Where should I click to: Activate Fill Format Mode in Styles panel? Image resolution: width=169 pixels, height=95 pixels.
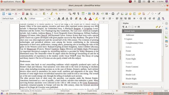[157, 27]
